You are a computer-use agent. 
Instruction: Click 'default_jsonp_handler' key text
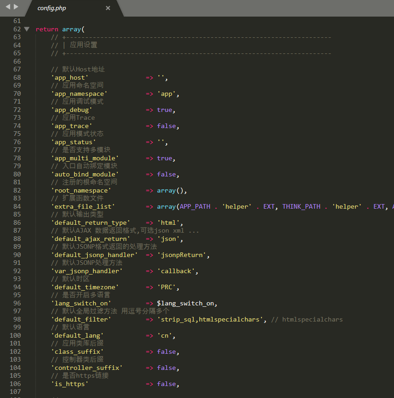94,255
